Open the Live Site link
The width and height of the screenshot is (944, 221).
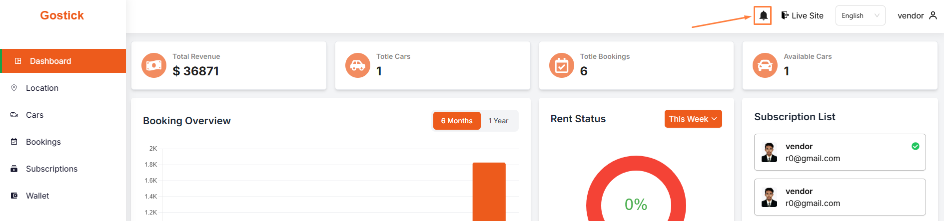tap(807, 15)
